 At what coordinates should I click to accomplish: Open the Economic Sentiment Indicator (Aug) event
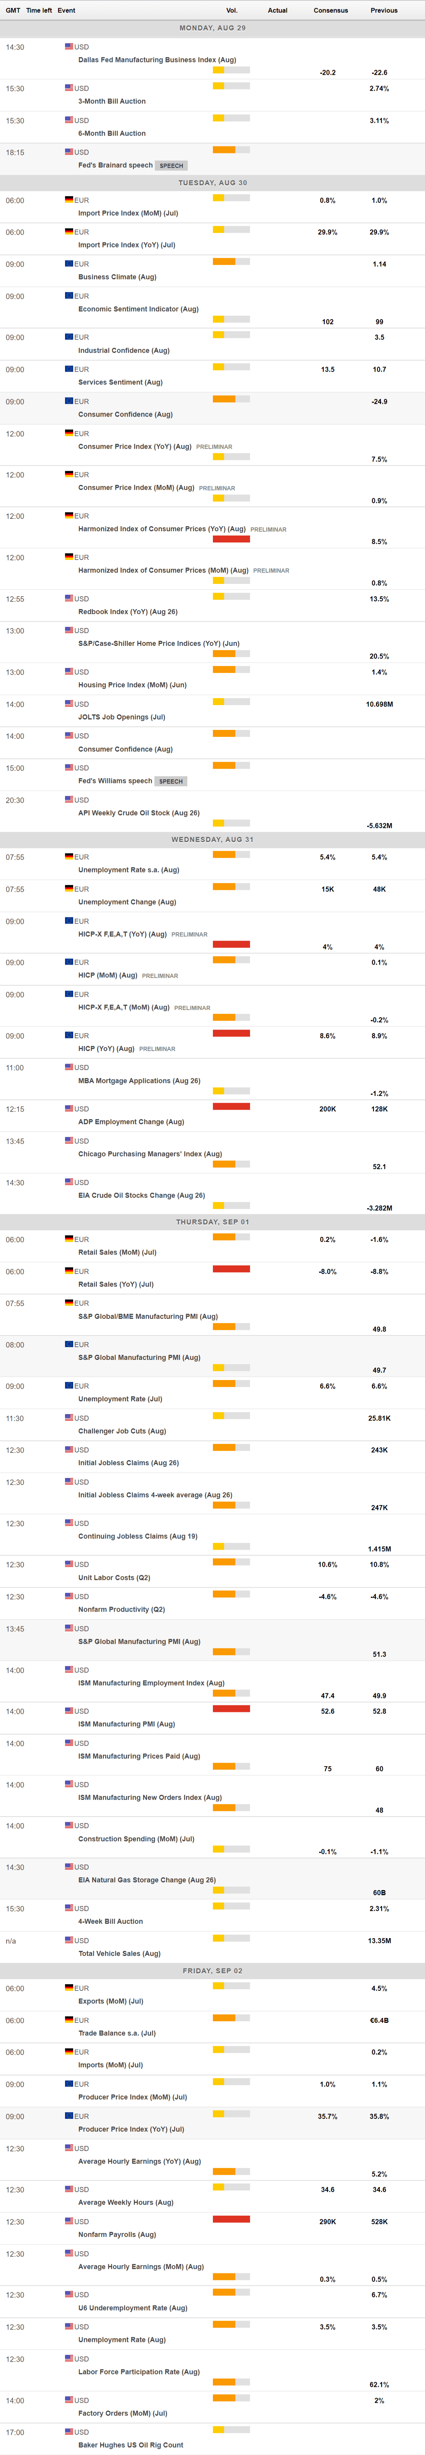(138, 309)
